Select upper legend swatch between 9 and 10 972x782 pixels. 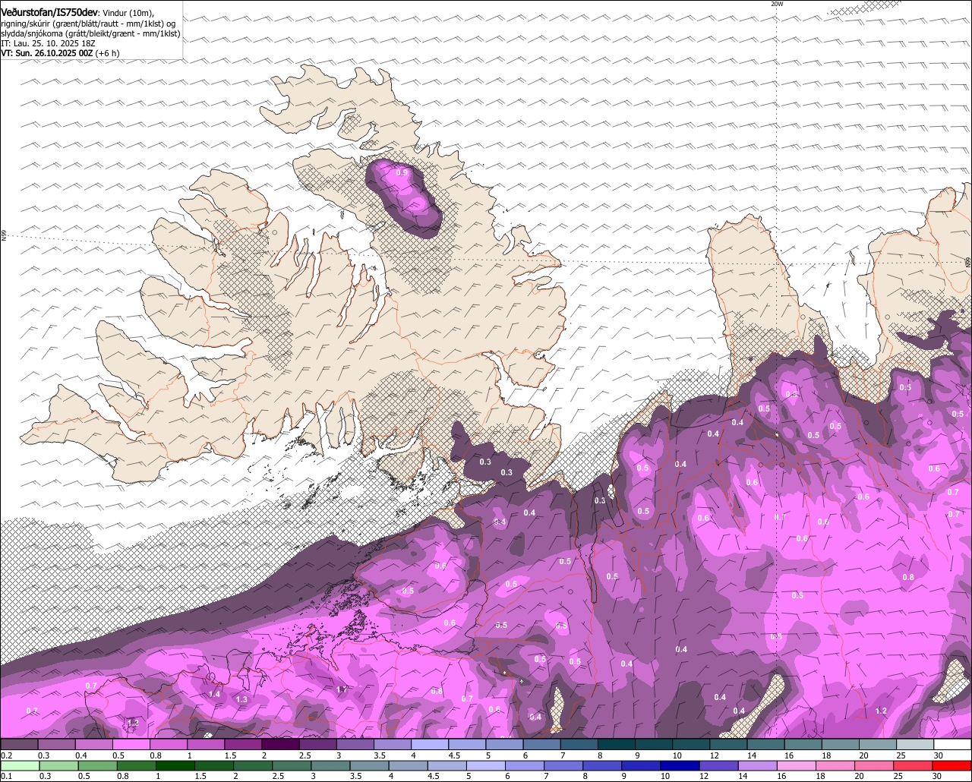[x=654, y=744]
